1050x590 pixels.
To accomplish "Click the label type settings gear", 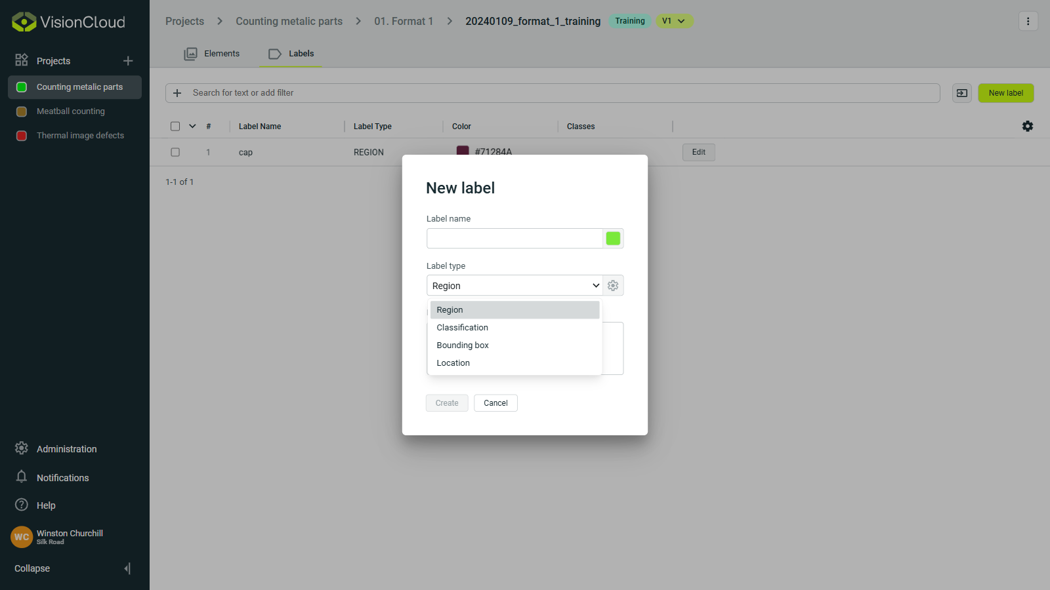I will coord(613,286).
